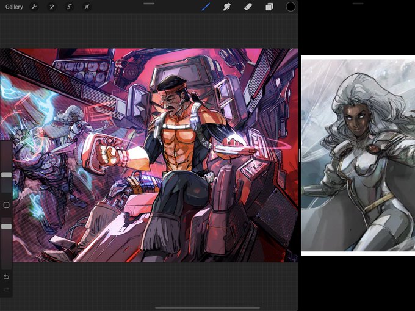The width and height of the screenshot is (415, 311).
Task: Redo the last undone action
Action: pos(6,290)
